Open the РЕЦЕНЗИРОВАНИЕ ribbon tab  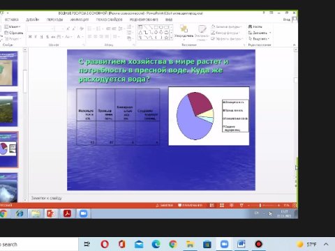click(x=144, y=20)
